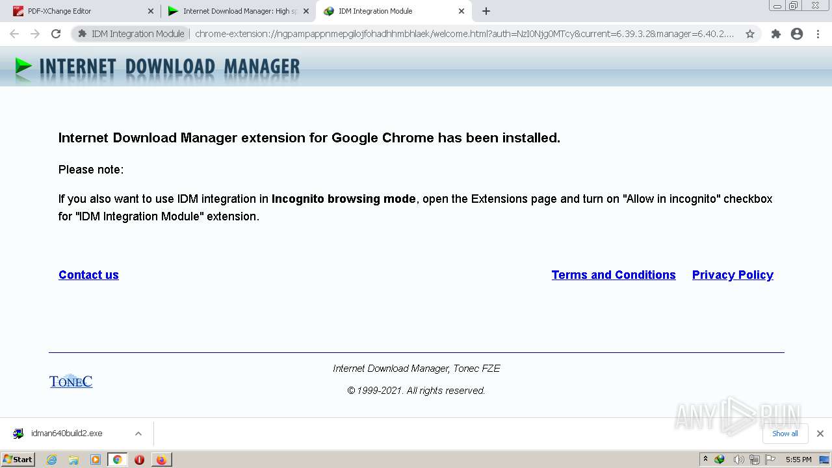This screenshot has height=468, width=832.
Task: Close the PDF-XChange Editor tab
Action: [151, 11]
